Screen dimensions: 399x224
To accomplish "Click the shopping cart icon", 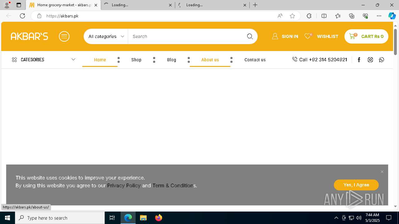I will 353,36.
